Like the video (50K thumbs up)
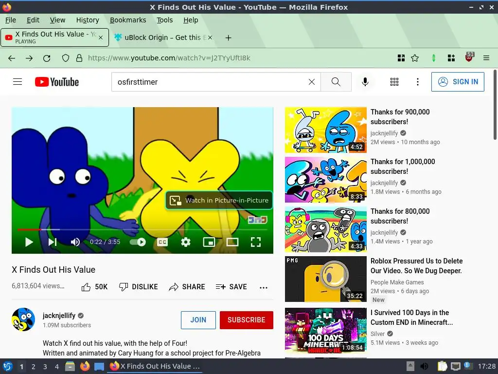The image size is (498, 374). click(x=94, y=287)
